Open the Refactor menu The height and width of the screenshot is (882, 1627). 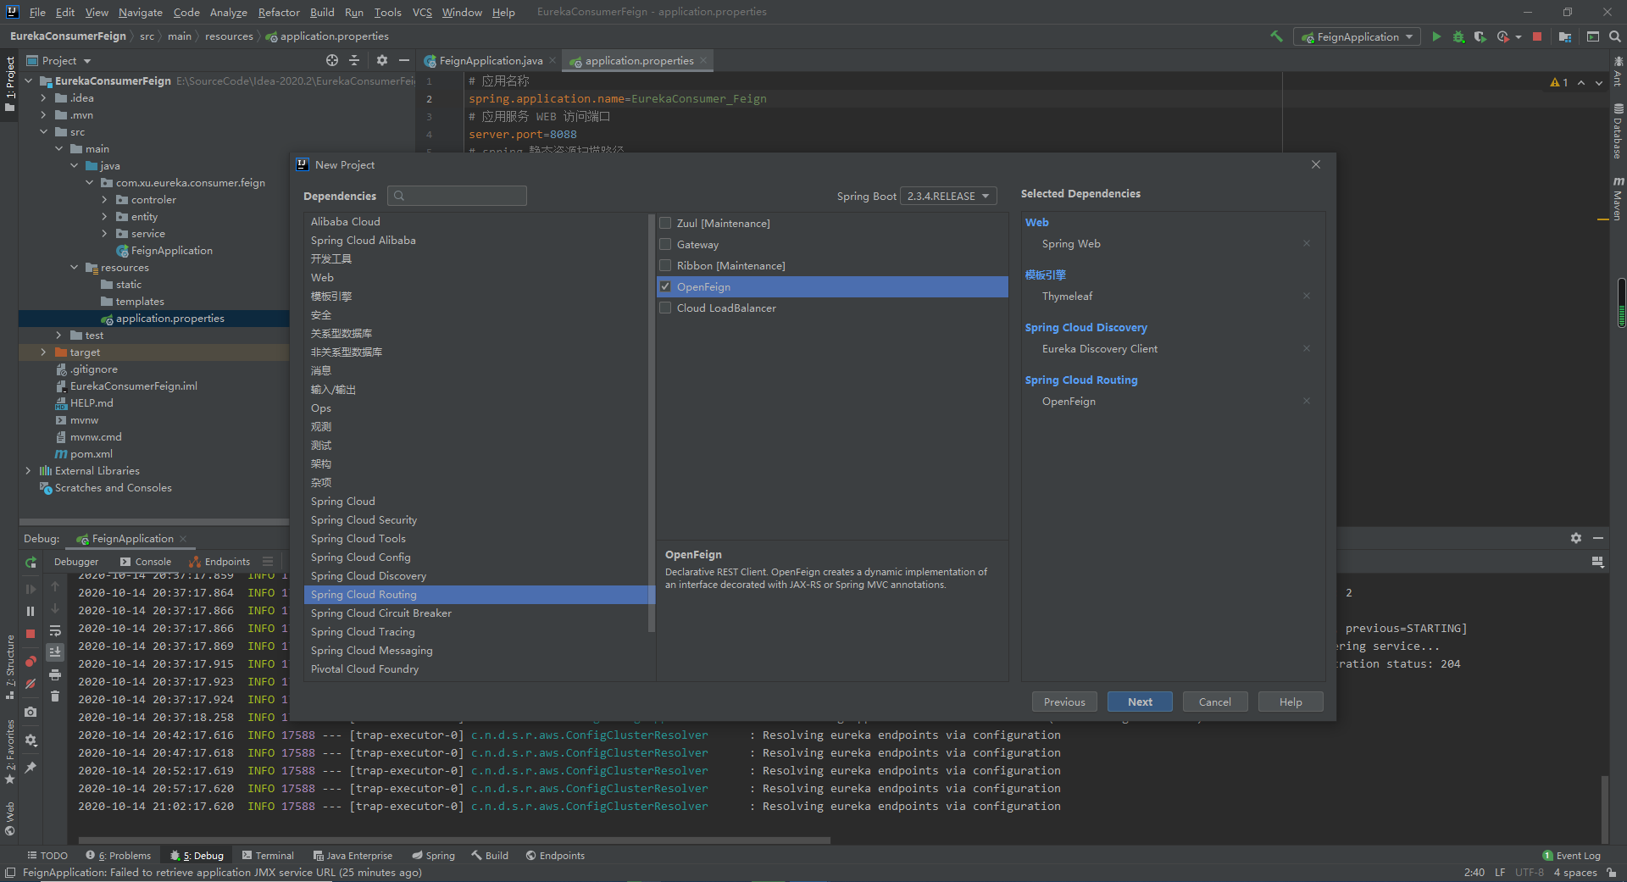279,12
